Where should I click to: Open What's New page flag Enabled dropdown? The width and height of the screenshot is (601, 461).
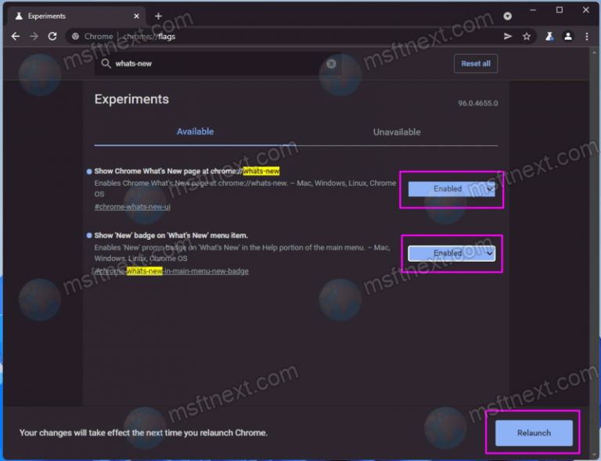click(451, 189)
